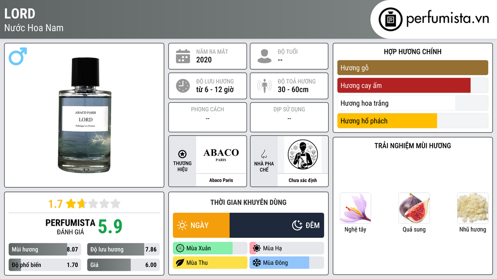Click the Thời gian khuyên dùng heading
Screen dimensions: 497x279
click(x=248, y=202)
